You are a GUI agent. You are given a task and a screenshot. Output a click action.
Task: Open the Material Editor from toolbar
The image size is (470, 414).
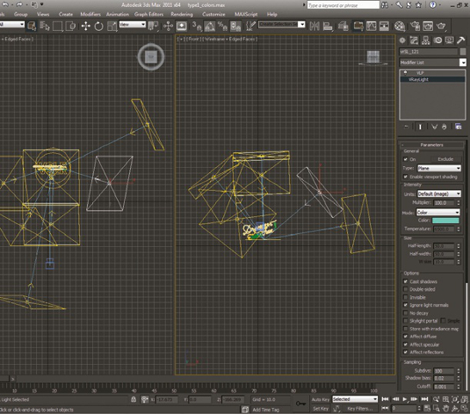click(400, 26)
